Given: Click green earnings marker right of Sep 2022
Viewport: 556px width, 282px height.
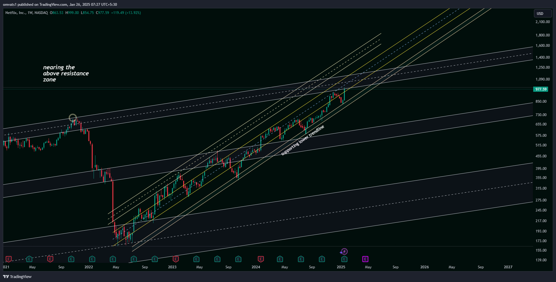Looking at the screenshot, I should [x=155, y=259].
